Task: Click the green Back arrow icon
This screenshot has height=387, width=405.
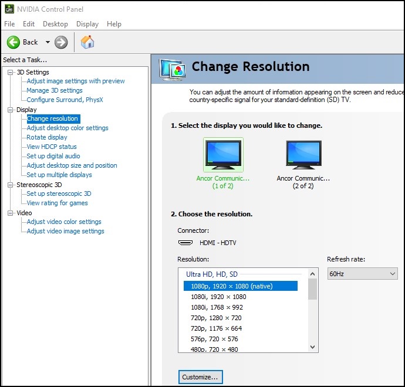Action: point(14,42)
